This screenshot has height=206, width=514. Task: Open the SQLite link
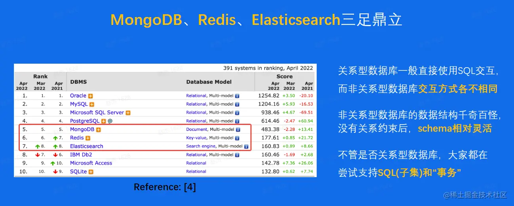click(79, 172)
